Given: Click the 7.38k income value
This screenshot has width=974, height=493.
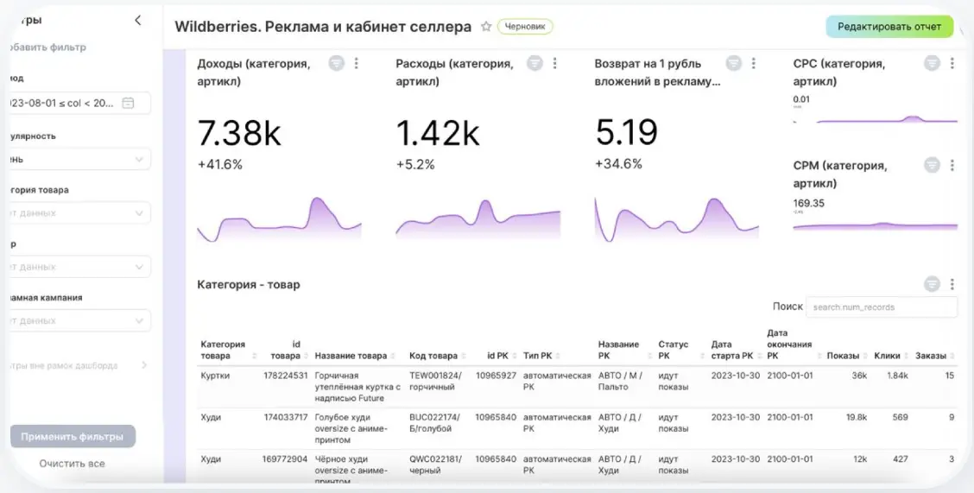Looking at the screenshot, I should click(x=239, y=132).
